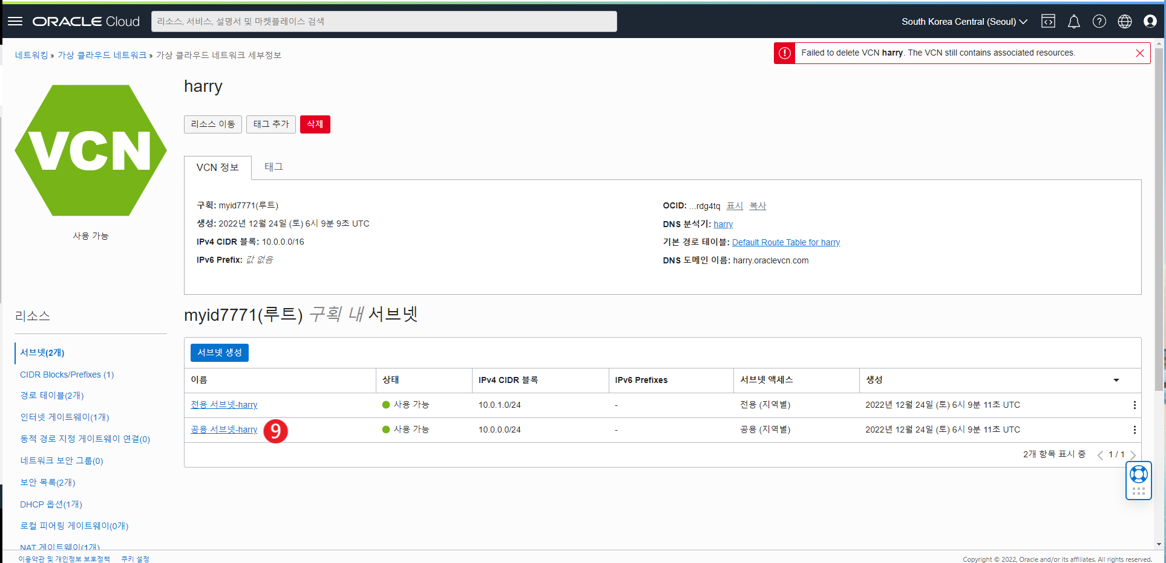This screenshot has height=563, width=1166.
Task: Dismiss the failed to delete VCN error
Action: click(x=1139, y=53)
